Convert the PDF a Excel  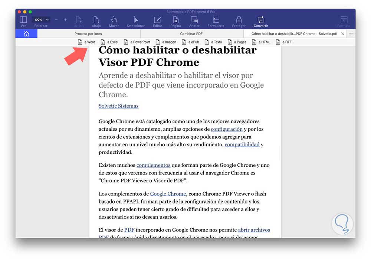point(109,42)
